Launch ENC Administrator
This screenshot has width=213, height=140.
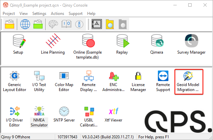[x=113, y=81]
